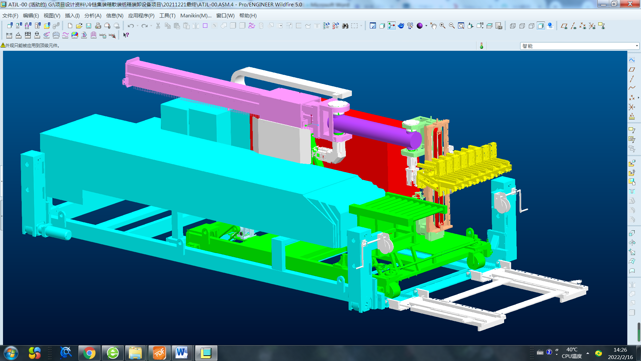Click the green traffic light status indicator
The width and height of the screenshot is (641, 361).
(x=481, y=46)
